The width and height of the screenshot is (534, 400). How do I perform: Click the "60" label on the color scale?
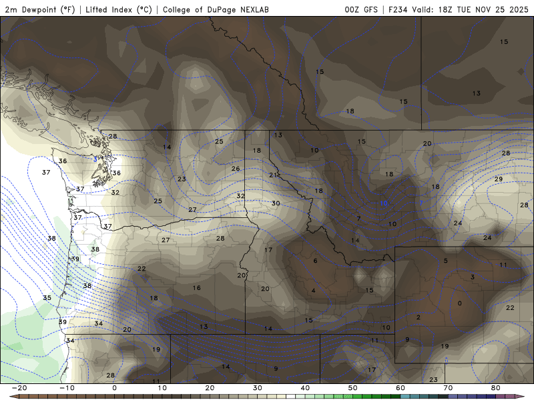pos(400,388)
